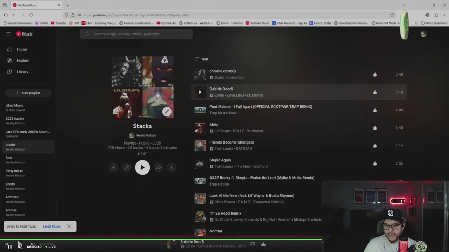Switch to the YouTube Music browser tab
The width and height of the screenshot is (449, 252).
click(36, 5)
